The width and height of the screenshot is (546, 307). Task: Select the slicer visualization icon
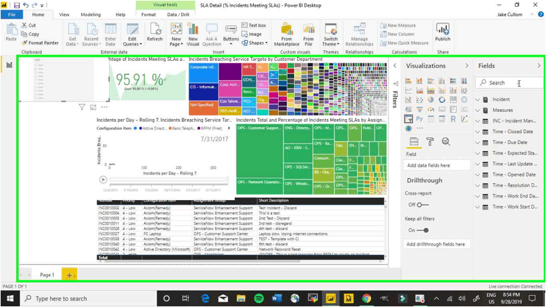[409, 119]
